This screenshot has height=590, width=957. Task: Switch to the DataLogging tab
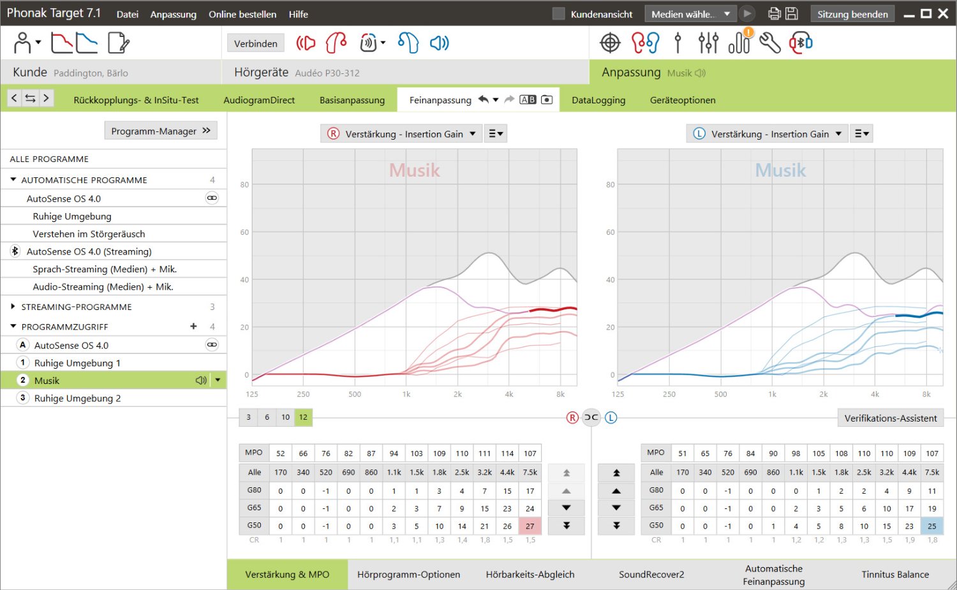click(x=598, y=100)
